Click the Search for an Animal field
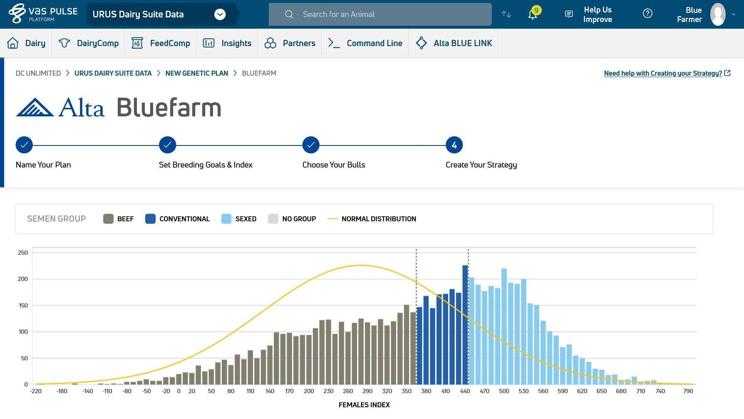 pos(380,14)
